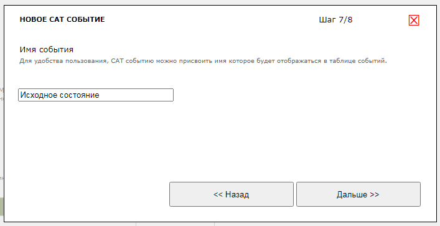
Task: Close the new CAT event dialog
Action: (414, 20)
